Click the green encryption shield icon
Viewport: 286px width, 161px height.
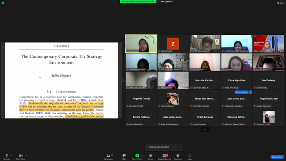3,3
